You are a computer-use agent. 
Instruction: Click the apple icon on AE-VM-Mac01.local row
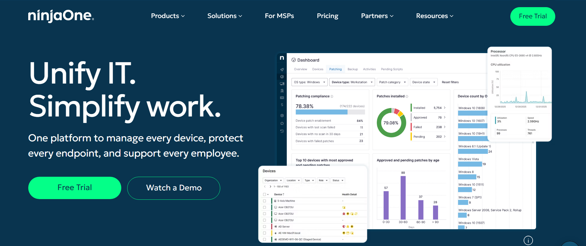(275, 233)
